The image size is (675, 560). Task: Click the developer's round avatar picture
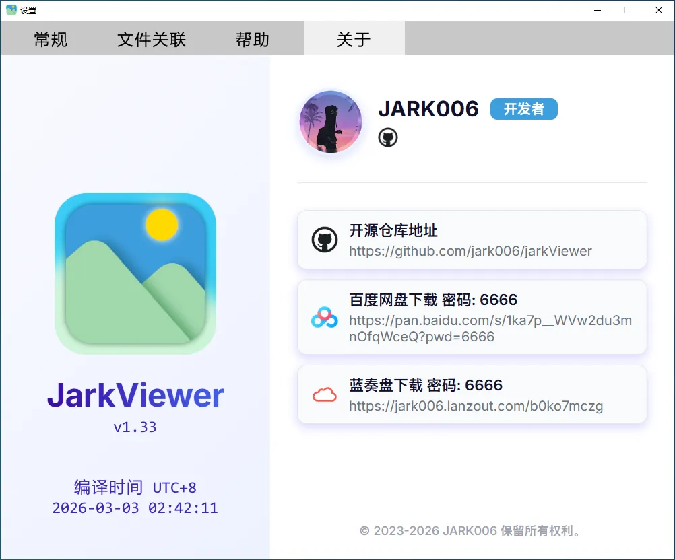pos(331,122)
